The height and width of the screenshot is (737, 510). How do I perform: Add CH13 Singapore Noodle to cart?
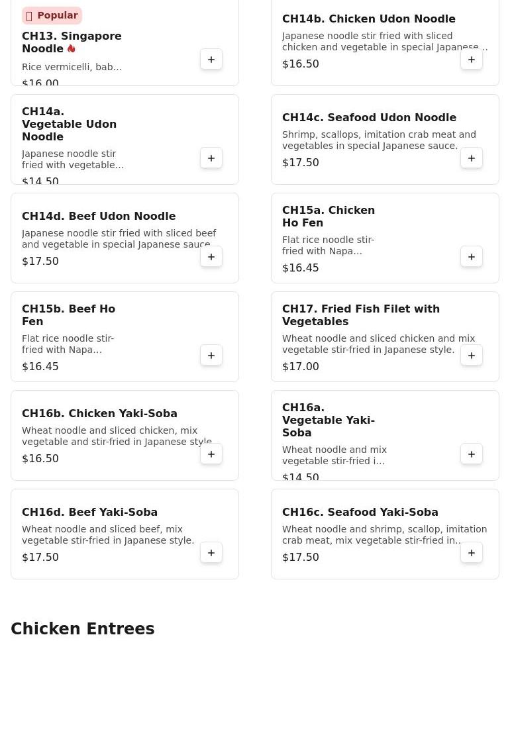(211, 60)
